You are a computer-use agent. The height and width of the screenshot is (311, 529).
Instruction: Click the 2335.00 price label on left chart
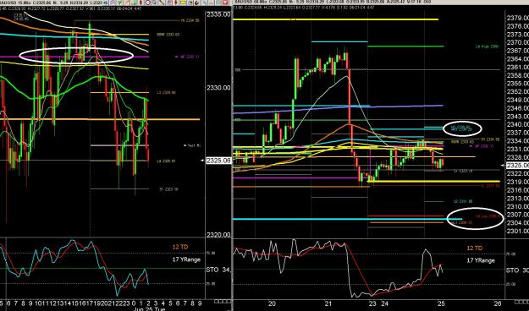tap(218, 14)
